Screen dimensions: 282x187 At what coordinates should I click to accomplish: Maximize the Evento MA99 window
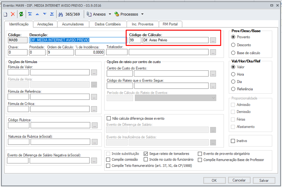click(272, 5)
